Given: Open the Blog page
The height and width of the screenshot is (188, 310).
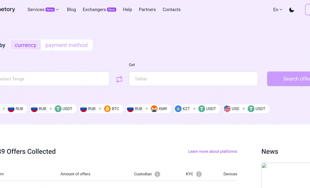Looking at the screenshot, I should click(x=71, y=9).
